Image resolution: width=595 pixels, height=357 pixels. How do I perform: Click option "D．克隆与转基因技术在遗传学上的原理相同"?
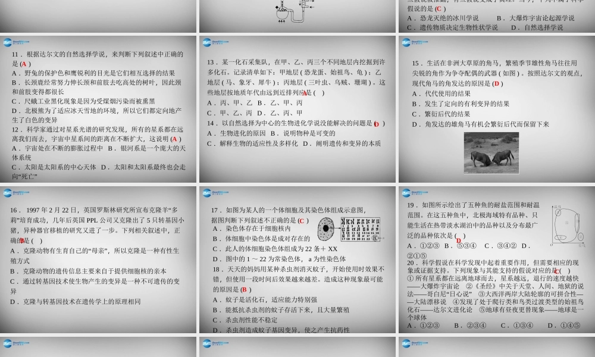coord(76,302)
